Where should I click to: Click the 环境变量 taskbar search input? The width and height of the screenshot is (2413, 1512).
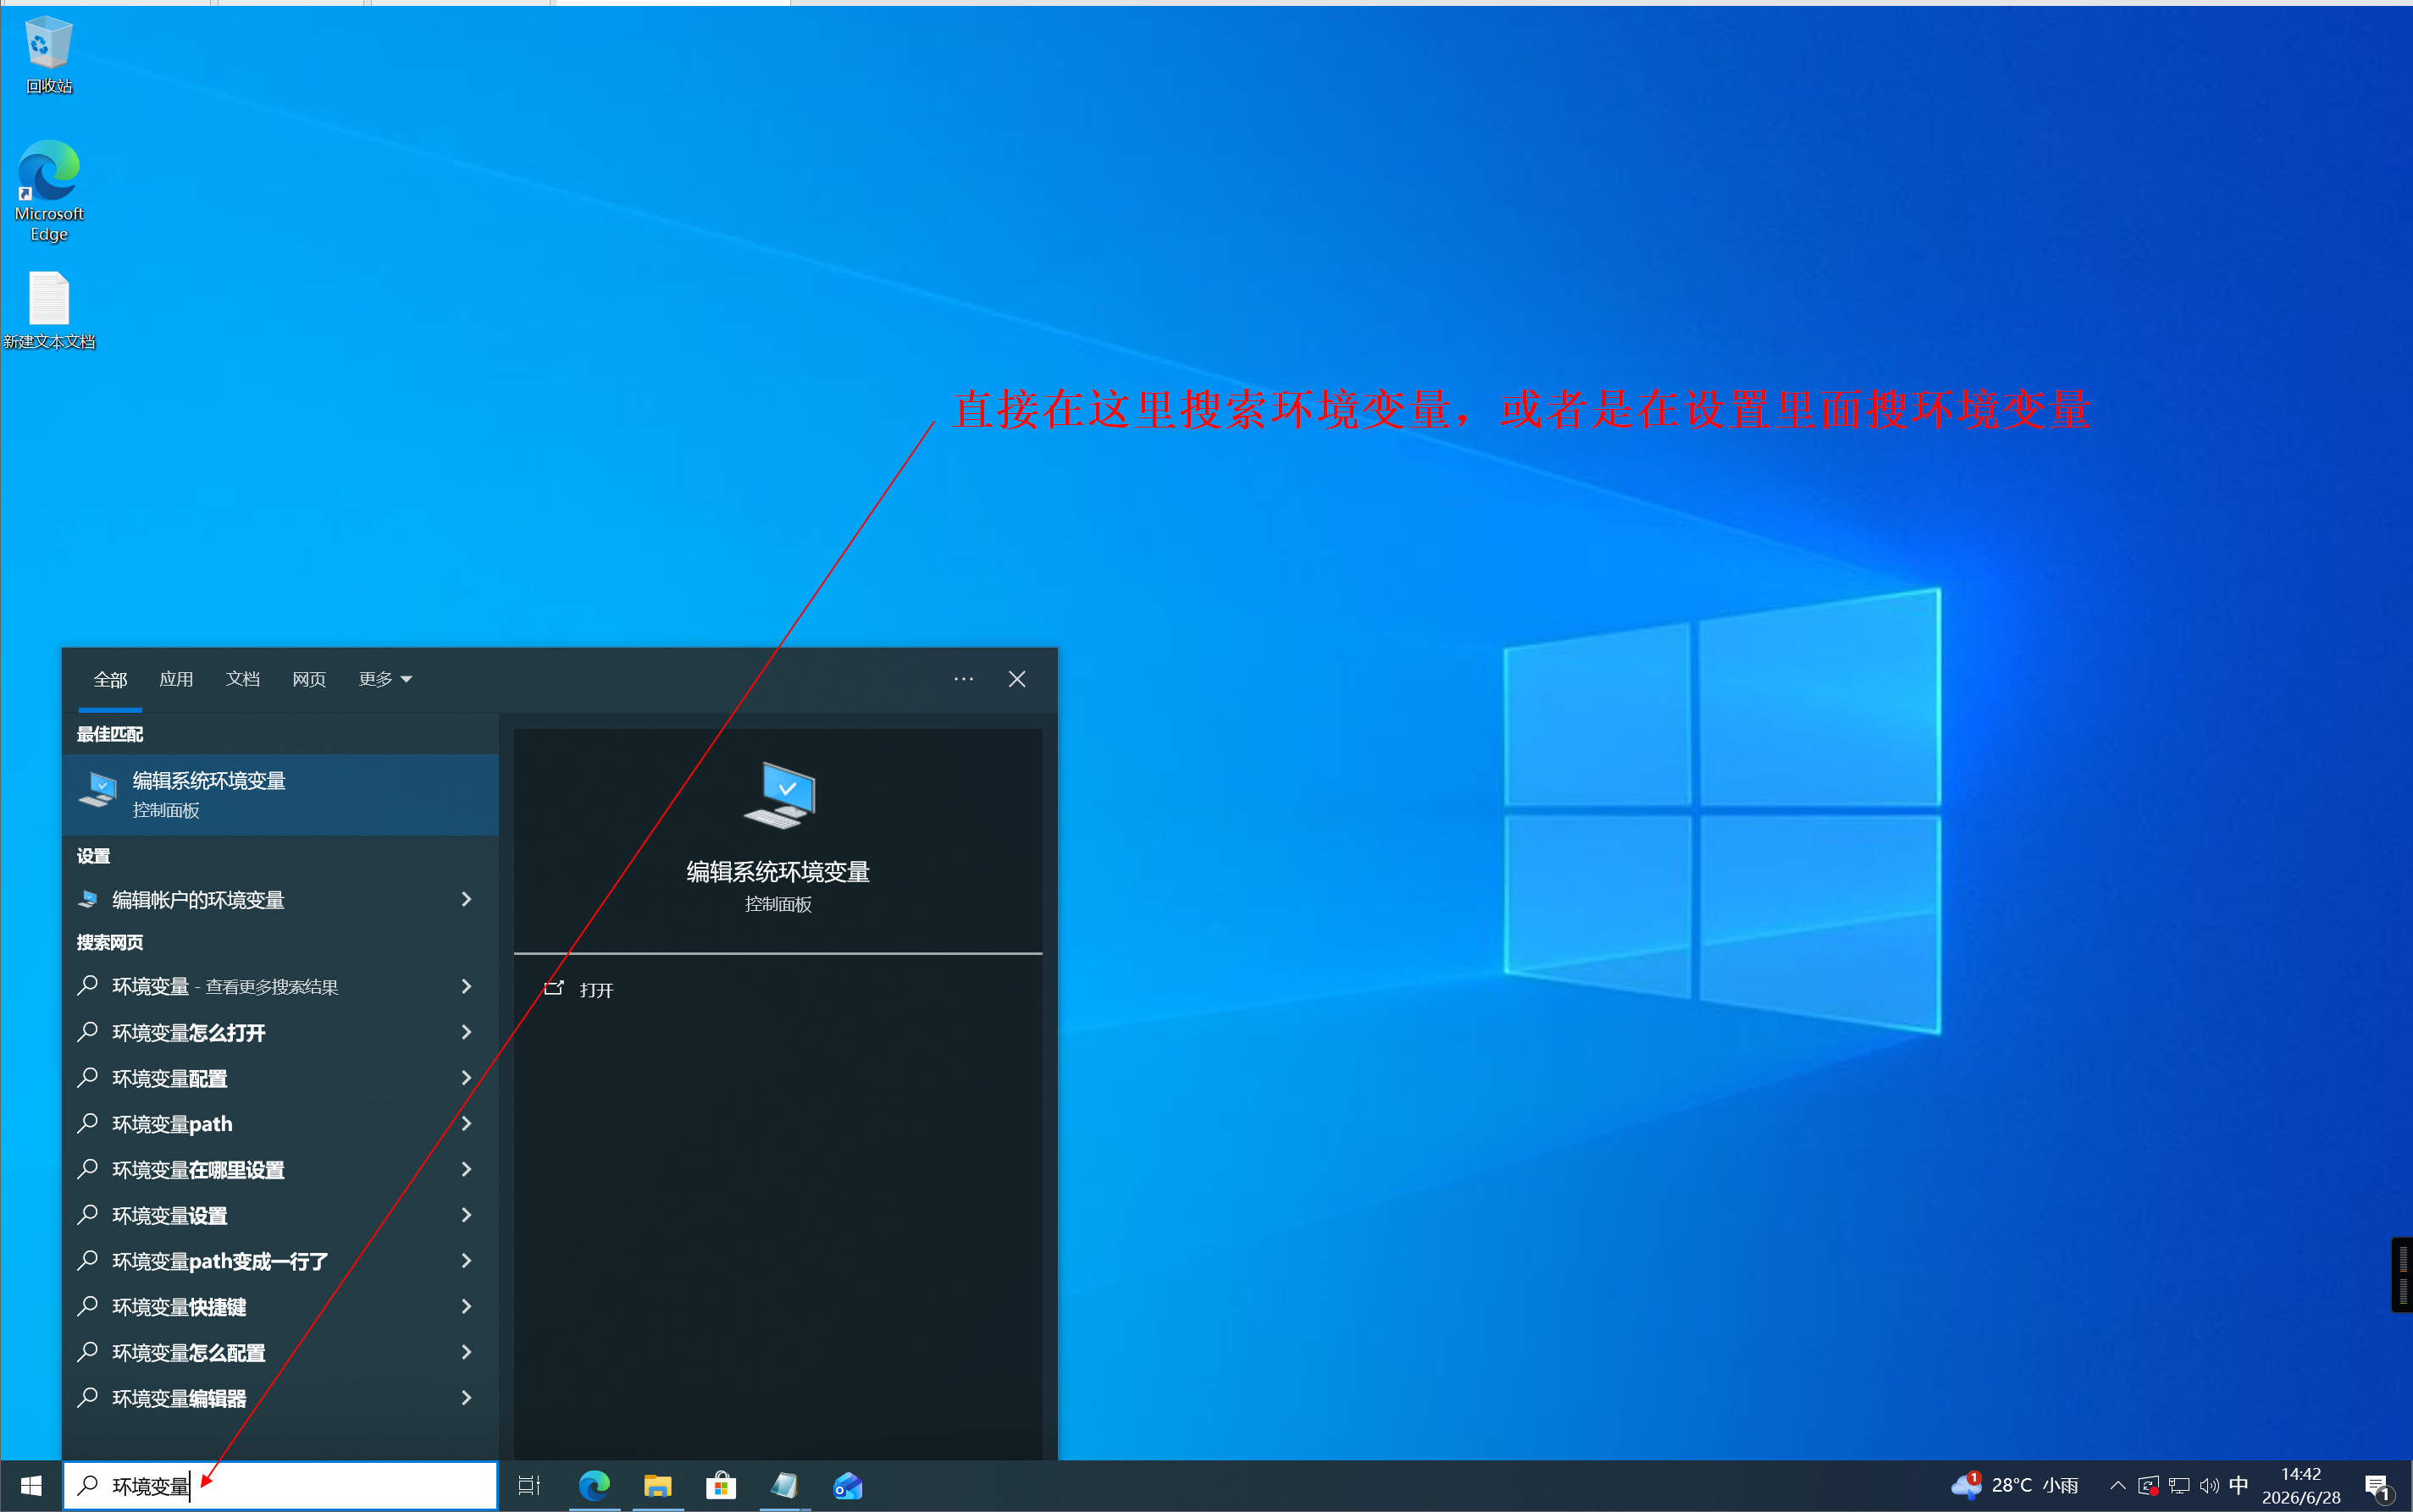pyautogui.click(x=280, y=1486)
